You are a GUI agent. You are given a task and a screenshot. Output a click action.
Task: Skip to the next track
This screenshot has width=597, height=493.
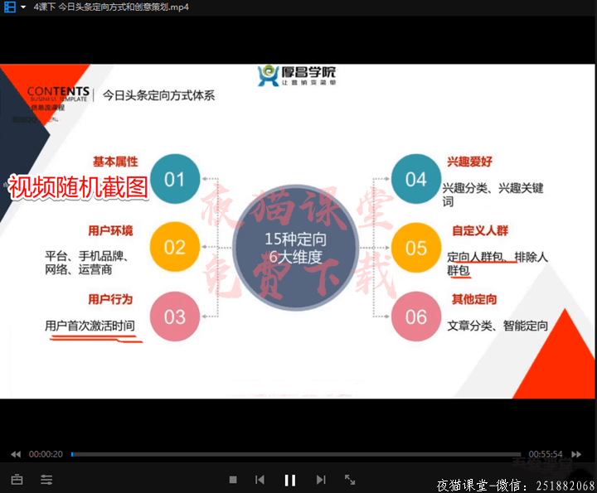(321, 480)
